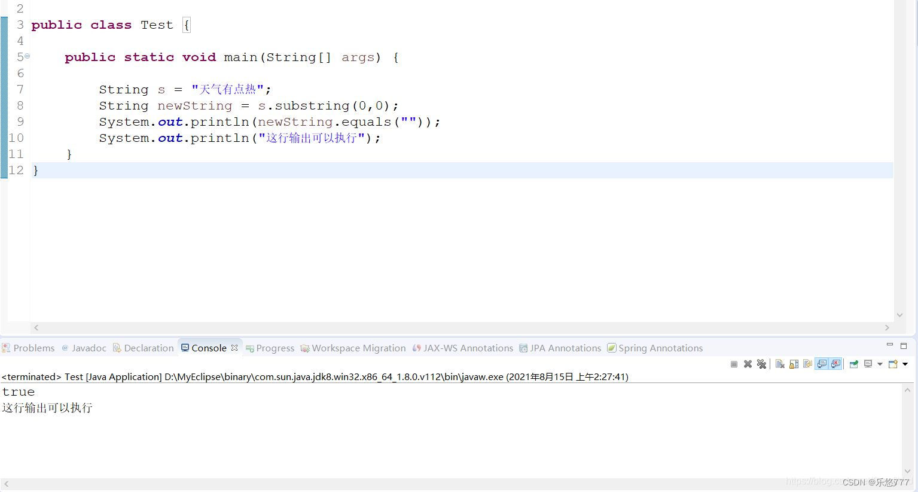Click the '<terminated> Test [Java Application]' status text
This screenshot has height=492, width=918.
point(81,376)
